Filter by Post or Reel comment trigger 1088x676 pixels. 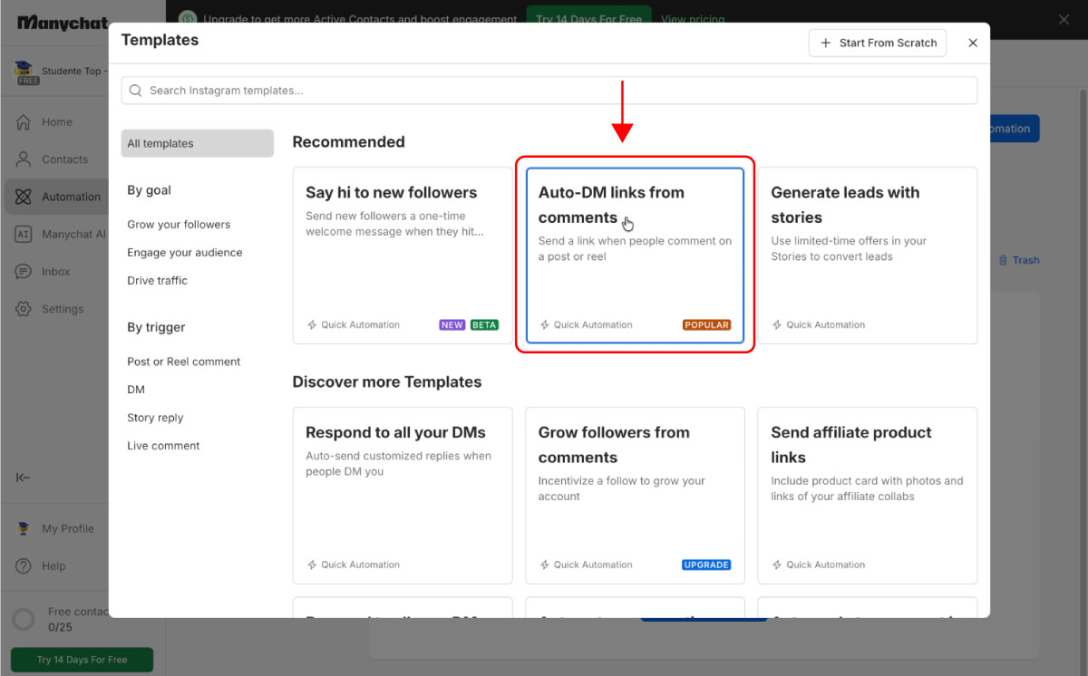pyautogui.click(x=184, y=362)
